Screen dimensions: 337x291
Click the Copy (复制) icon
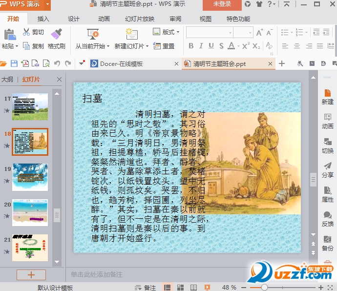pyautogui.click(x=26, y=46)
